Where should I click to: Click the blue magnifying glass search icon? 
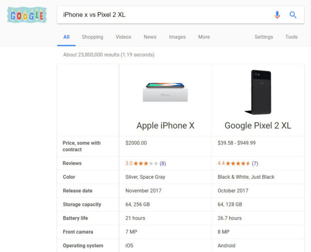[x=293, y=15]
